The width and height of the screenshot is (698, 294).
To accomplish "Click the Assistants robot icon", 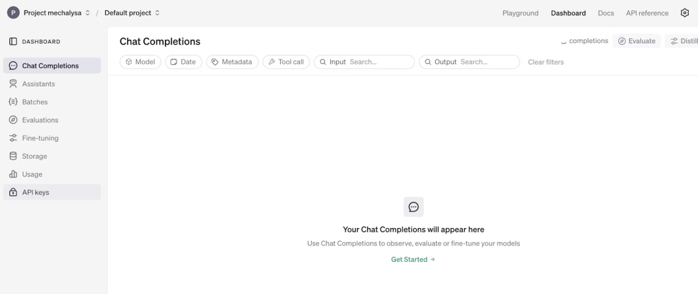I will (x=13, y=84).
